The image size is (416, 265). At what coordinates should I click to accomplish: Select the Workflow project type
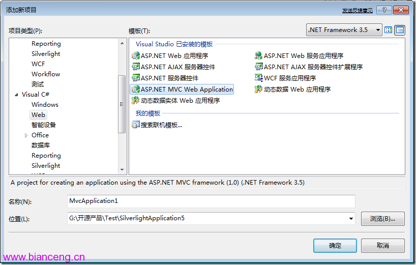46,74
